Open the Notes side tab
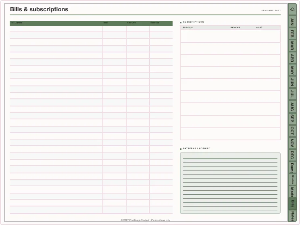Viewport: 300px width, 225px height. pos(292,216)
